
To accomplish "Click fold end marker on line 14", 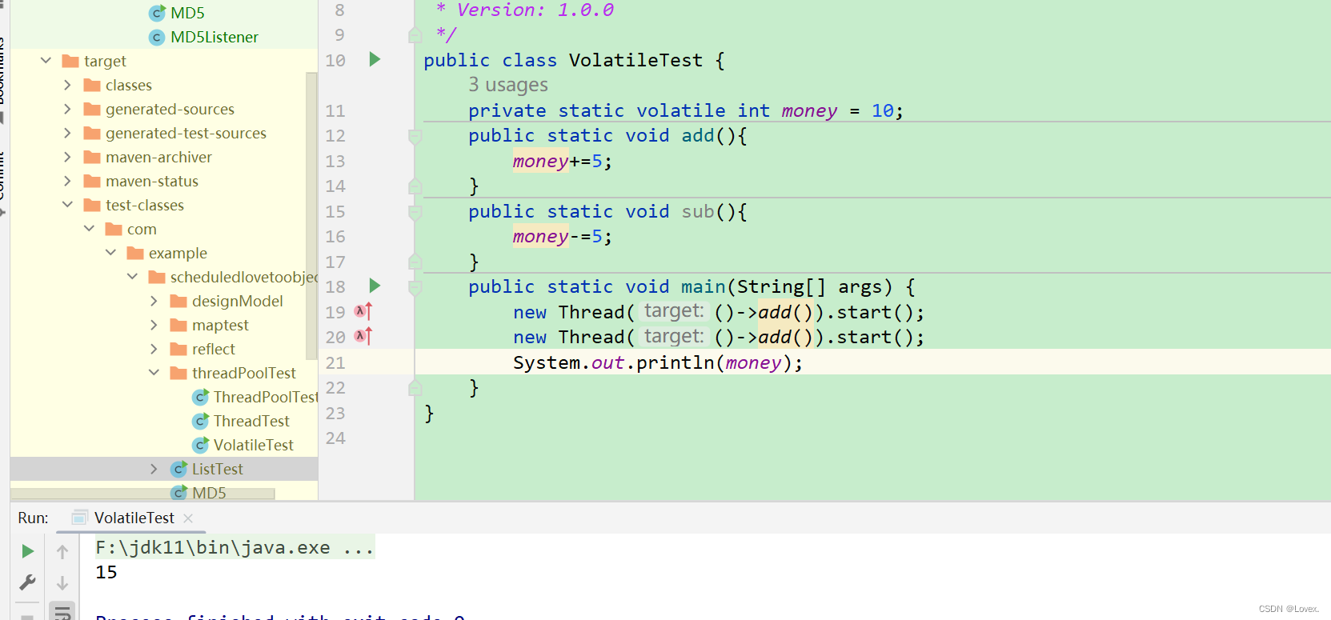I will point(415,186).
